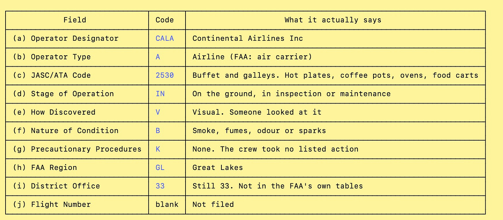Open the CALA operator code link
The image size is (503, 220).
(165, 38)
